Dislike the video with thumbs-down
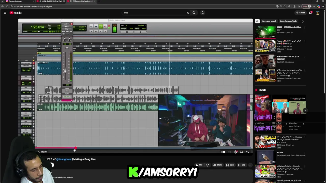This screenshot has width=326, height=183. click(207, 165)
